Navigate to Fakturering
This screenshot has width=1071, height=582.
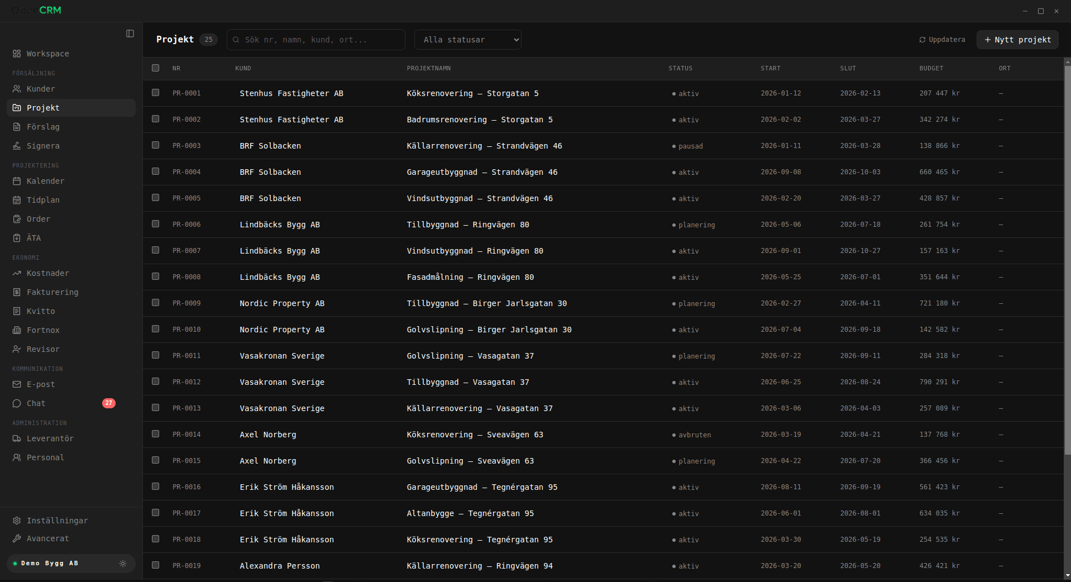[71, 292]
